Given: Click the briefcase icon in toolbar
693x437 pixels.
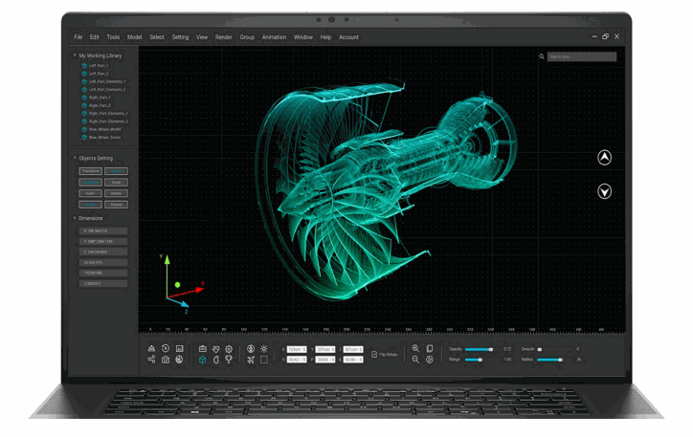Looking at the screenshot, I should click(x=202, y=349).
